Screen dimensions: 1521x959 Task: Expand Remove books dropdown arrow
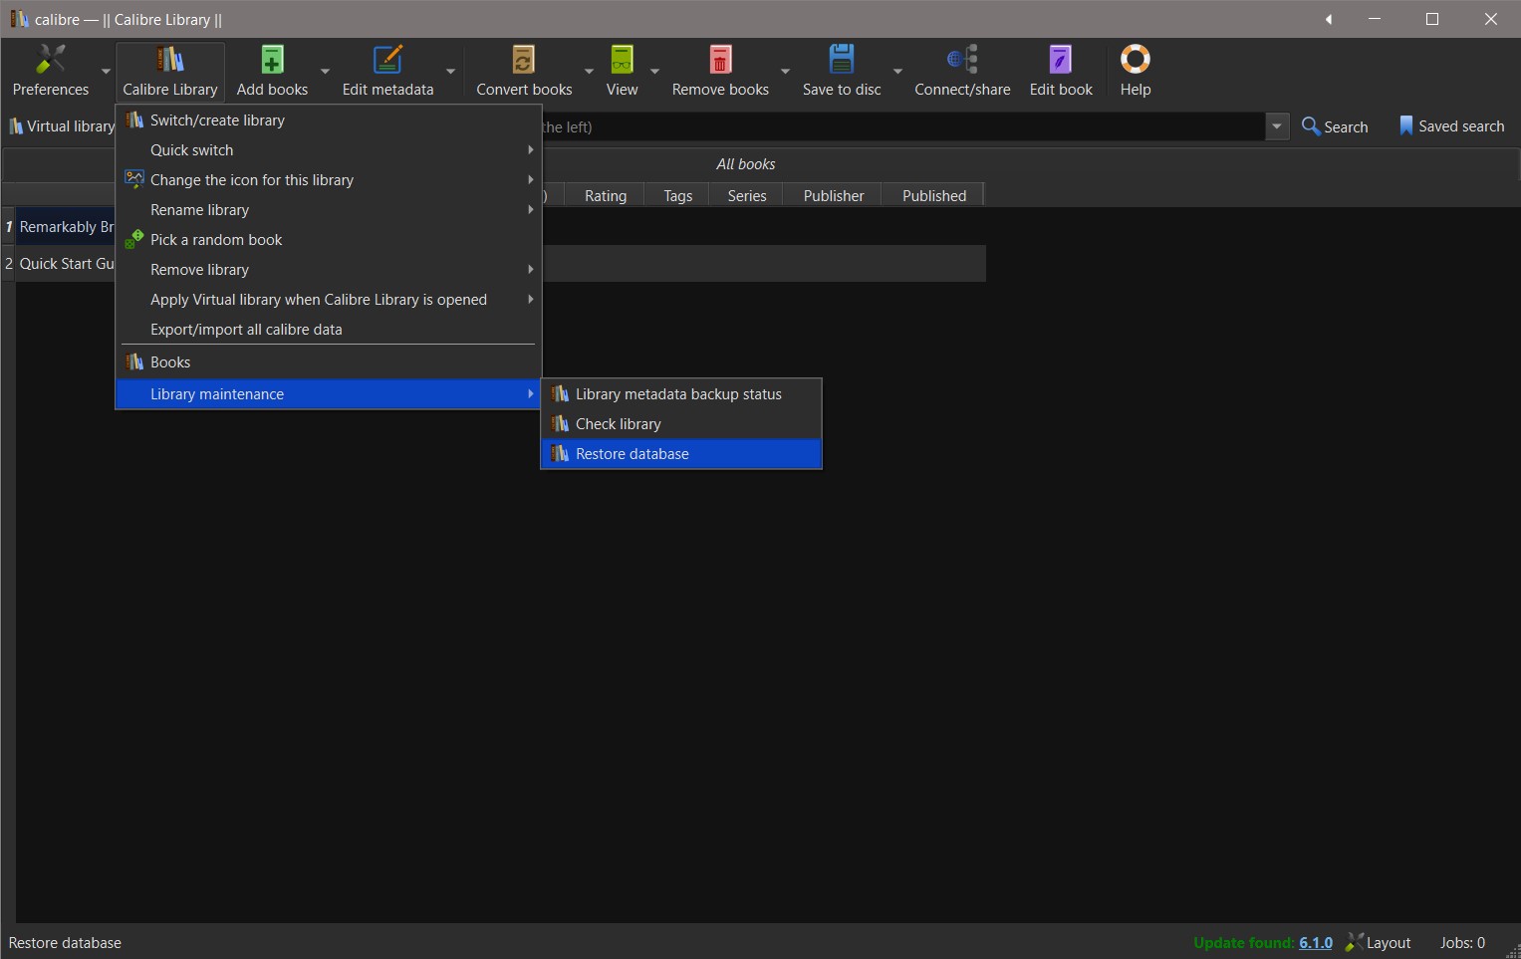785,71
